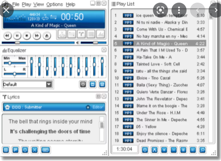Click the lyrics panel layout icon
Viewport: 221px width, 161px height.
[98, 96]
